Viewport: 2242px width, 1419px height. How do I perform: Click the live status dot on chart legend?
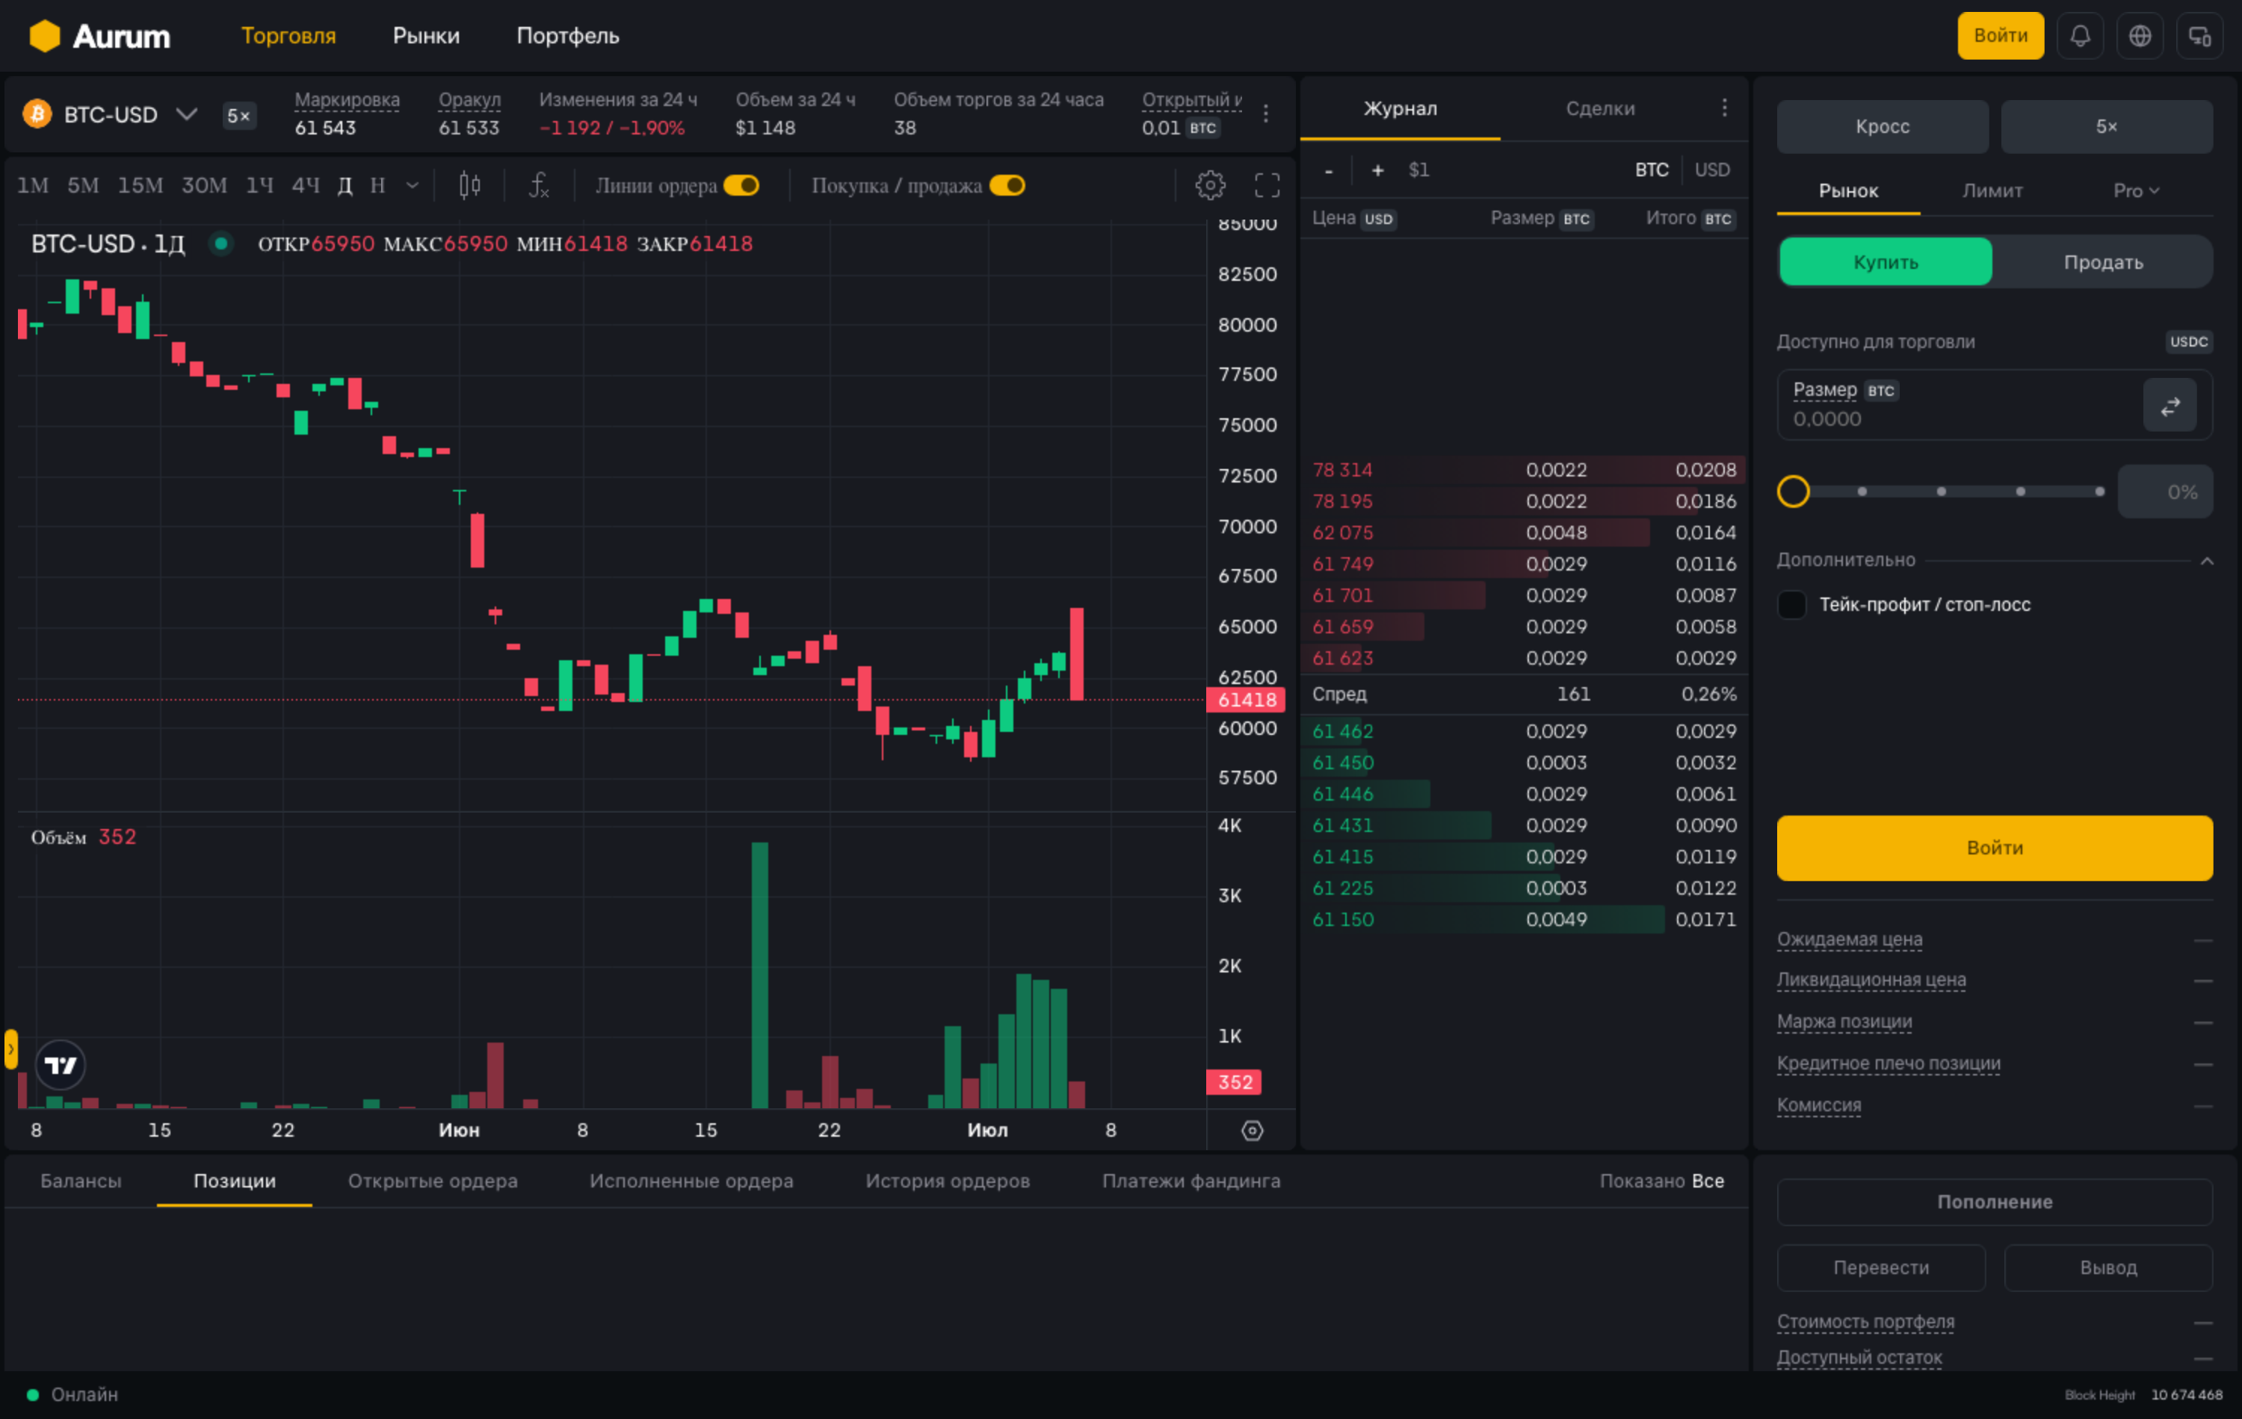(x=220, y=243)
